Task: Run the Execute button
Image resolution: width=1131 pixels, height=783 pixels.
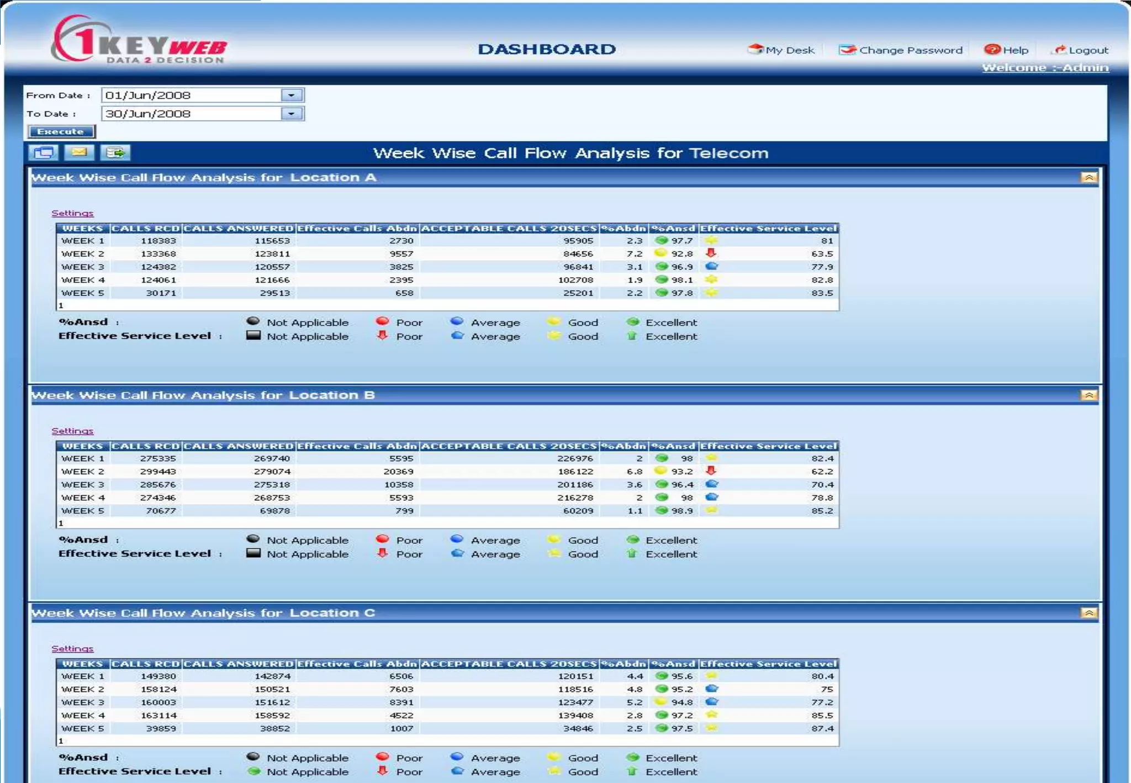Action: tap(61, 131)
